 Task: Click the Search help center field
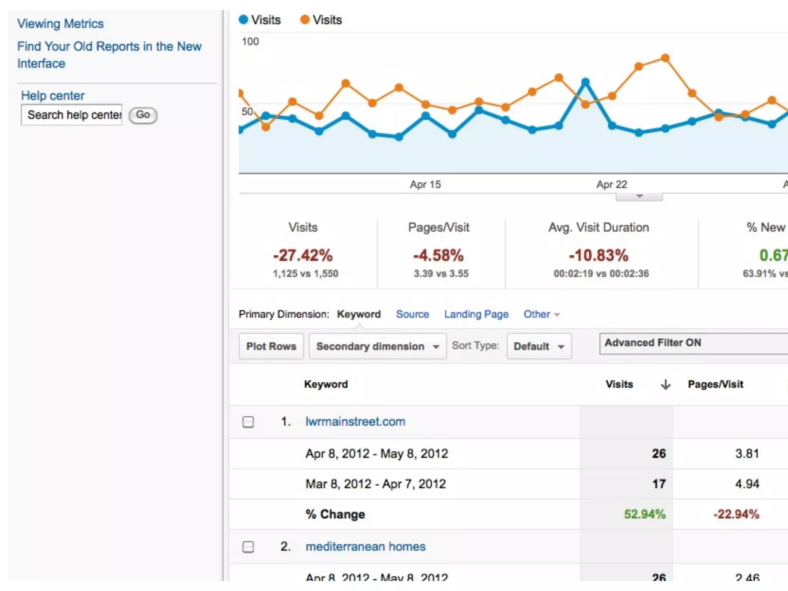click(72, 115)
